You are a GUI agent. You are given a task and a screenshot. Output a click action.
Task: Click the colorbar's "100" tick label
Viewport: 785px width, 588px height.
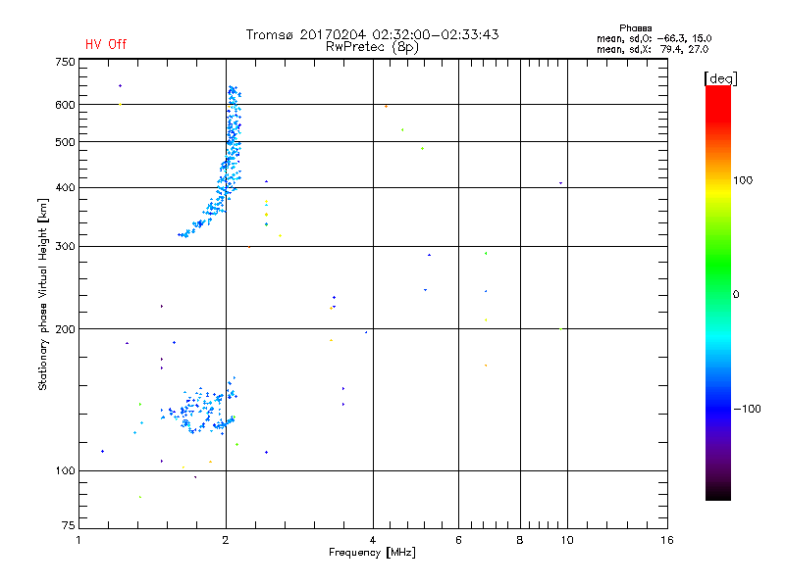(743, 180)
